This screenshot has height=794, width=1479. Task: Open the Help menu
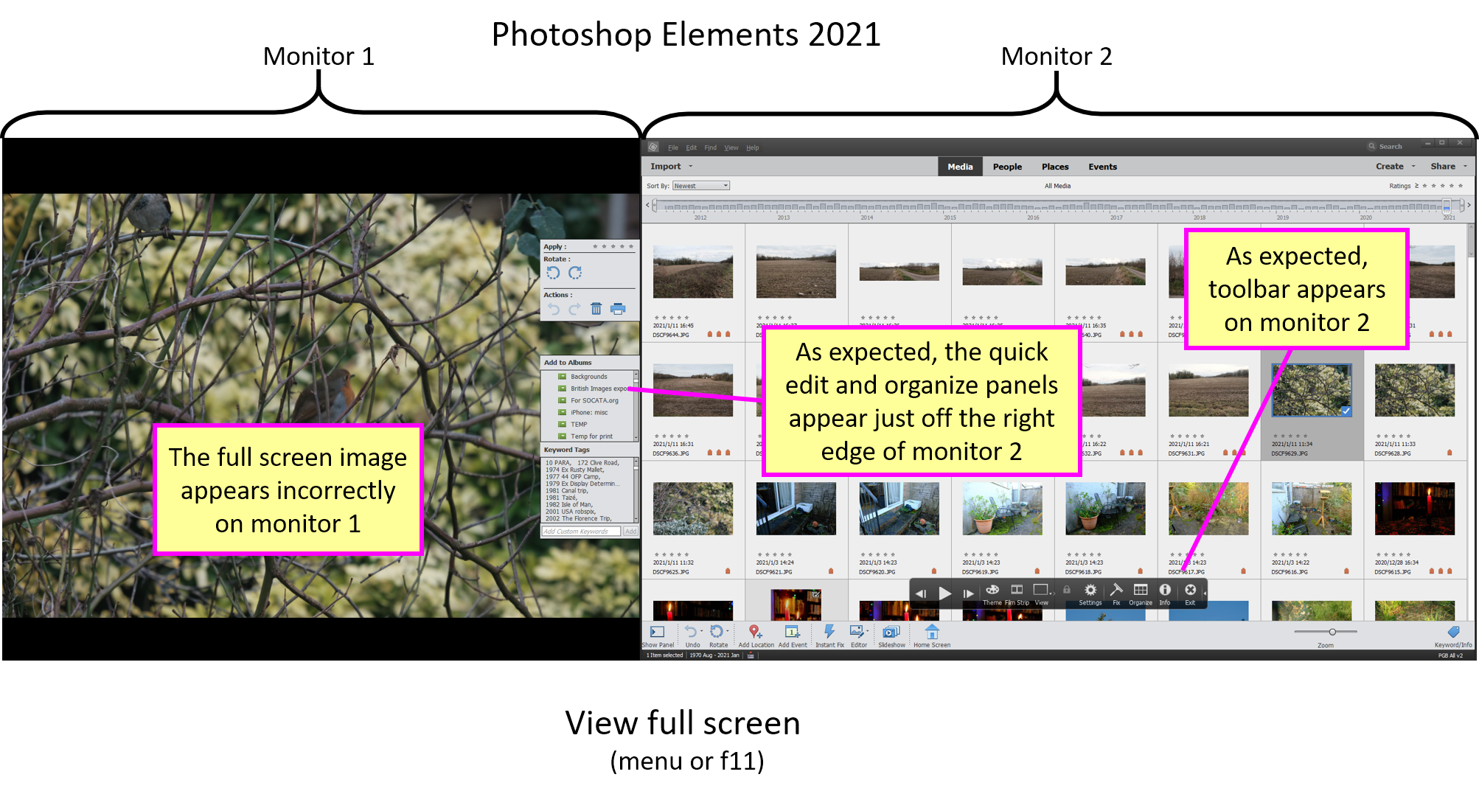(x=752, y=147)
